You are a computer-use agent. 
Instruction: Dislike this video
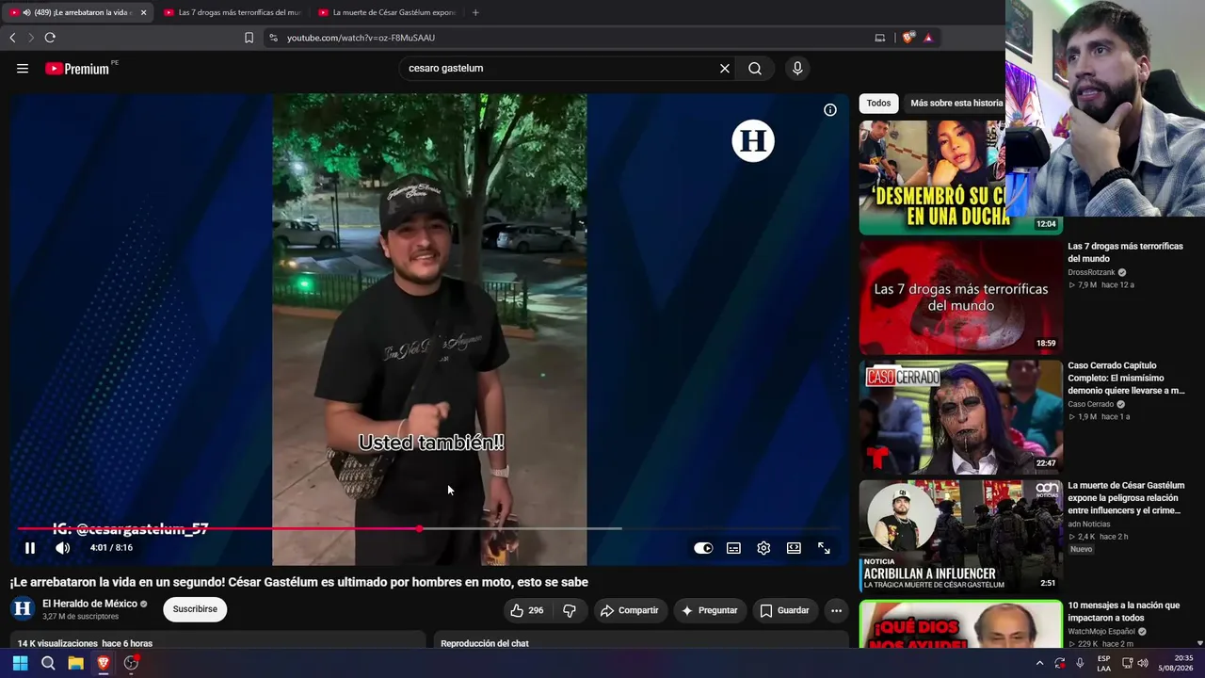click(570, 610)
